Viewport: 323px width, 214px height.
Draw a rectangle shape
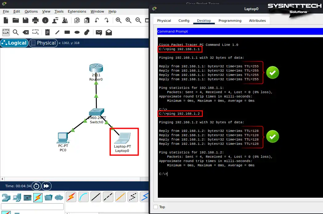(67, 32)
